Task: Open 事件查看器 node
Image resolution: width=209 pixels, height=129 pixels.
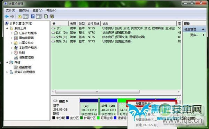Action: 26,38
